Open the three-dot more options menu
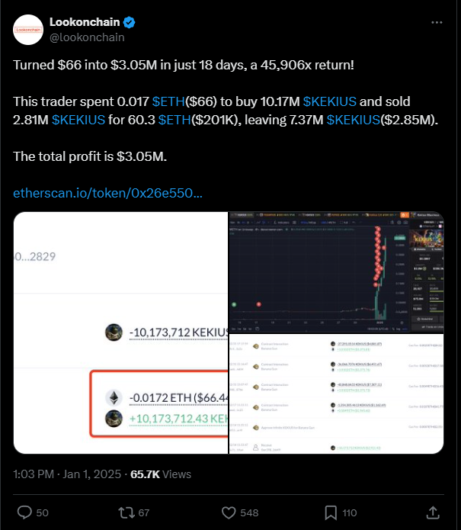This screenshot has height=530, width=461. tap(437, 22)
